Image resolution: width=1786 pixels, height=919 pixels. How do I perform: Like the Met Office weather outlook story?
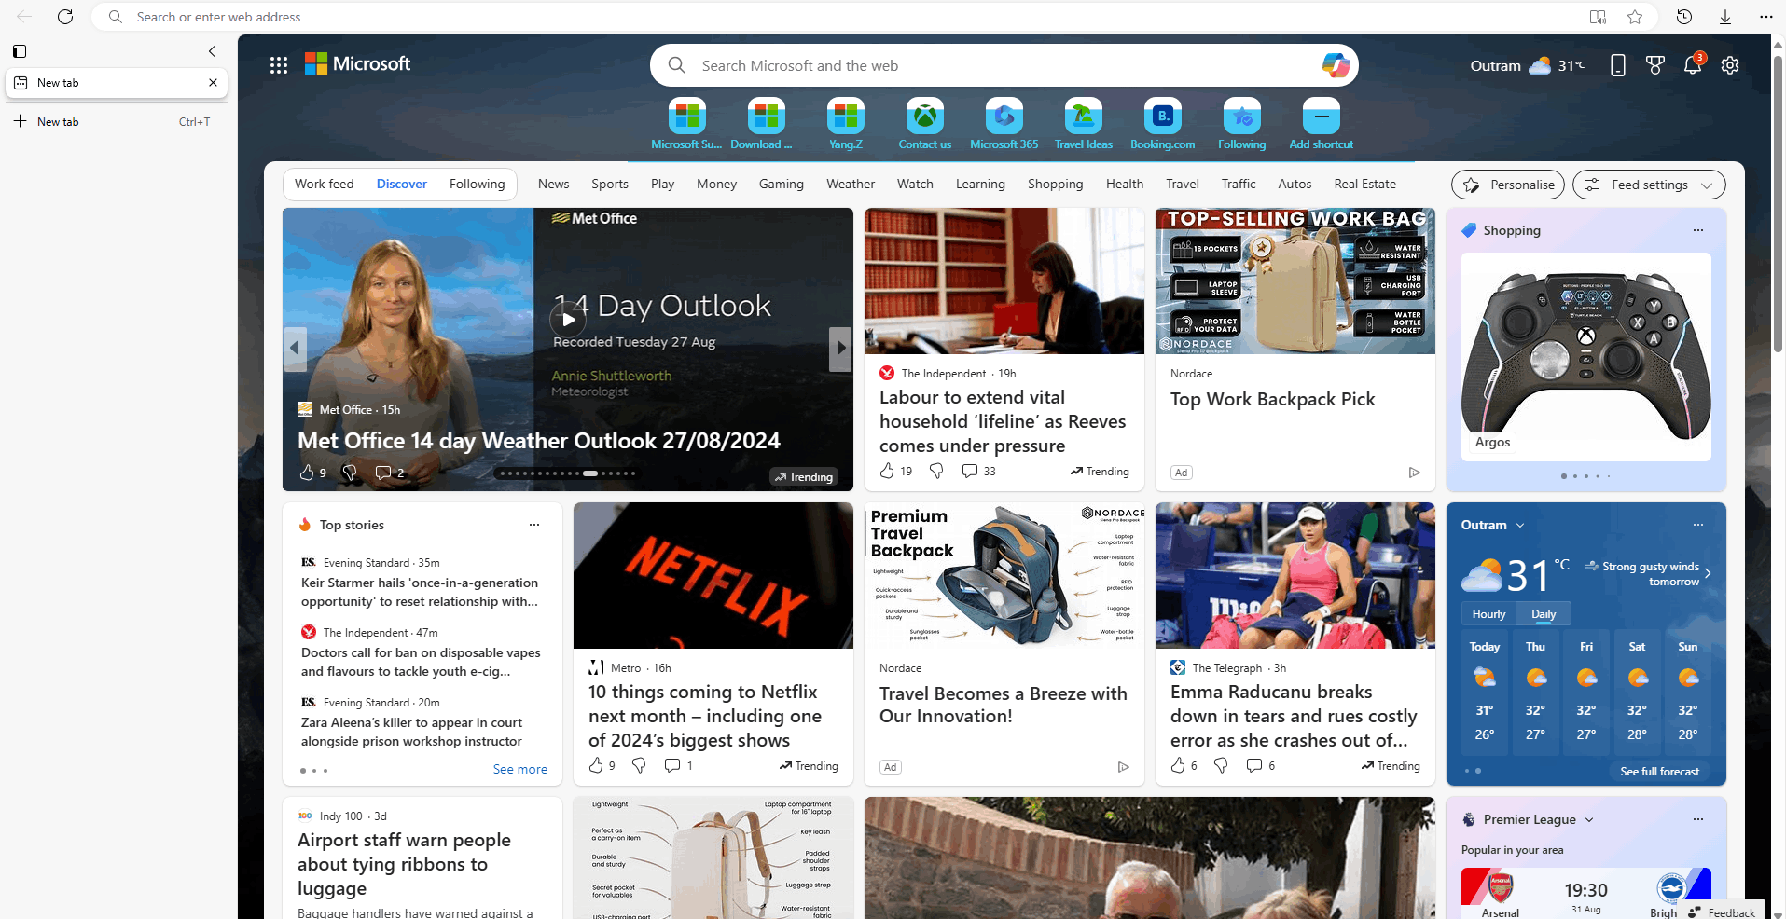307,473
